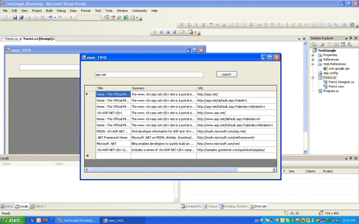Click the http://msdn.microsoft.com/netframework/ cell
This screenshot has width=359, height=224.
(x=236, y=137)
